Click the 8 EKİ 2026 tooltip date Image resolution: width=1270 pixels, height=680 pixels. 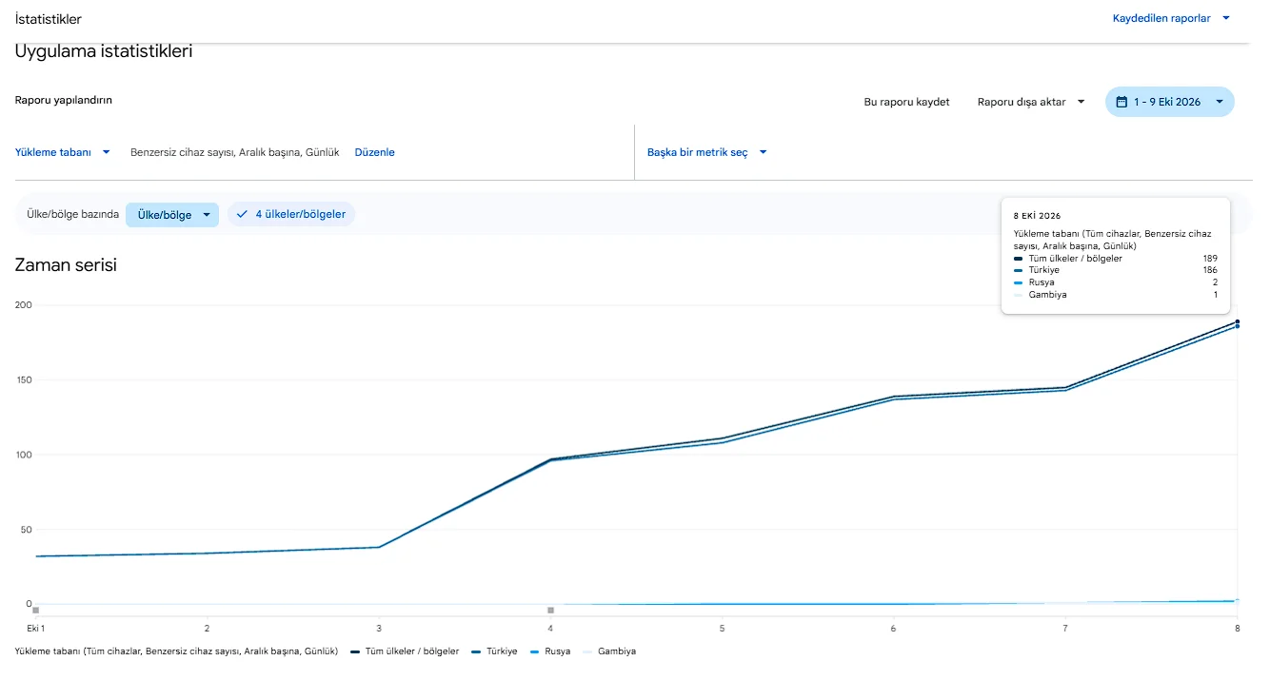[1037, 216]
